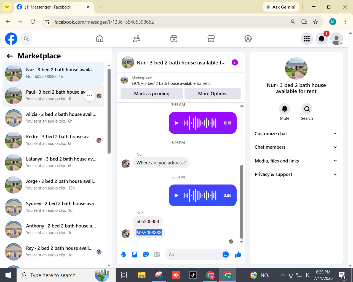353x282 pixels.
Task: Open the three-dot menu on Paul's conversation
Action: pos(90,96)
